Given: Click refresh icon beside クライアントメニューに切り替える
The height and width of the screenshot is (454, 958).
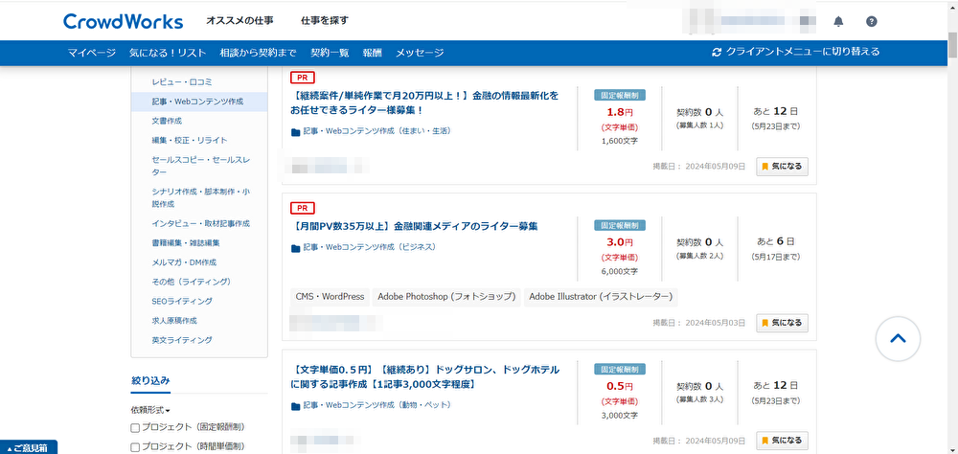Looking at the screenshot, I should [x=717, y=53].
